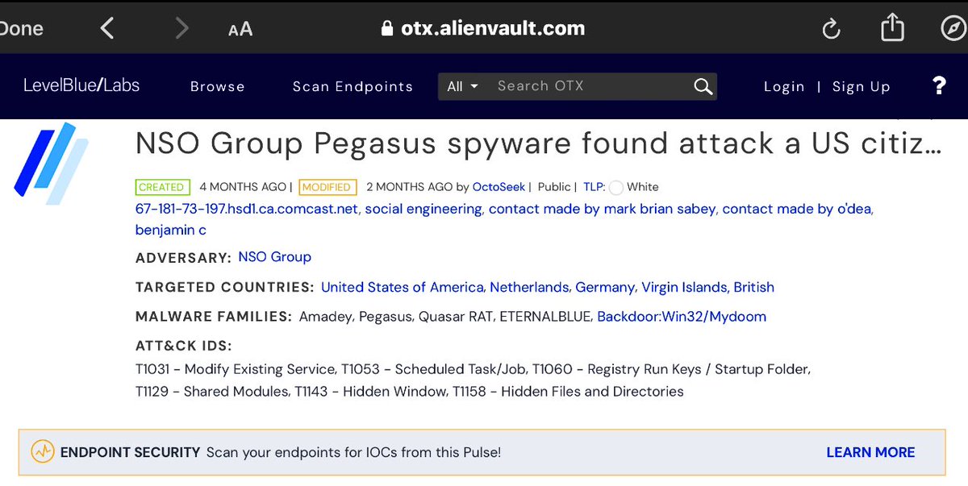This screenshot has width=968, height=486.
Task: Tap the TLP White circle indicator
Action: pyautogui.click(x=616, y=187)
